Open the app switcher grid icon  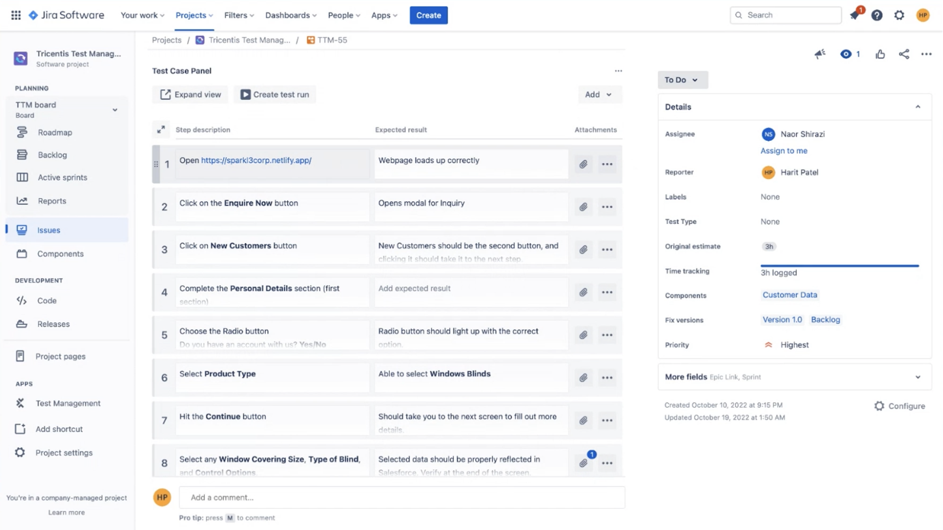pos(16,15)
